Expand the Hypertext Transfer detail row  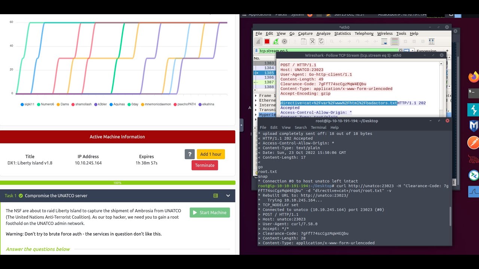click(256, 115)
